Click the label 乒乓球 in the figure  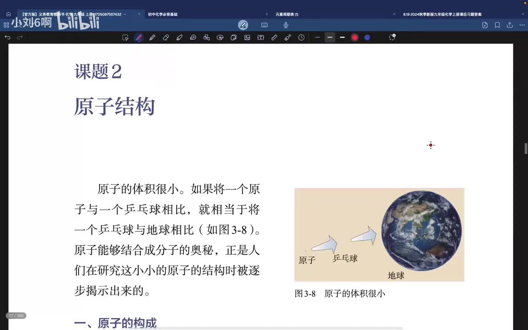click(345, 258)
